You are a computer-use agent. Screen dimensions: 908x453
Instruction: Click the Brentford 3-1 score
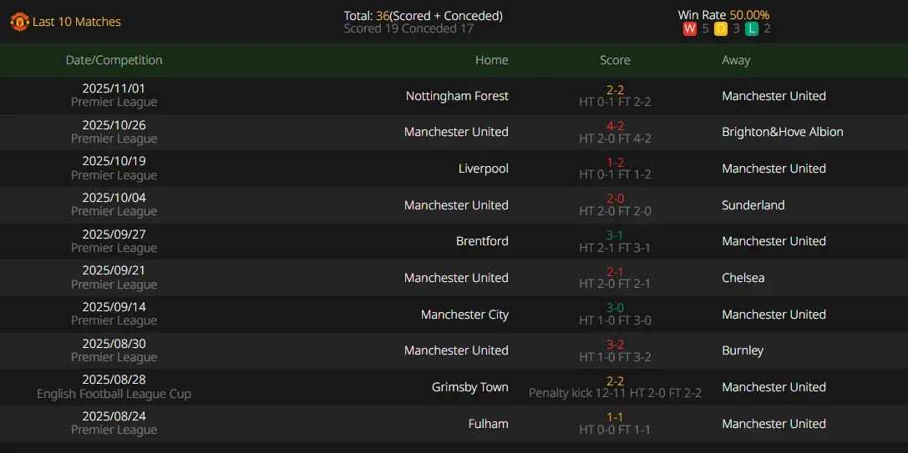(615, 235)
